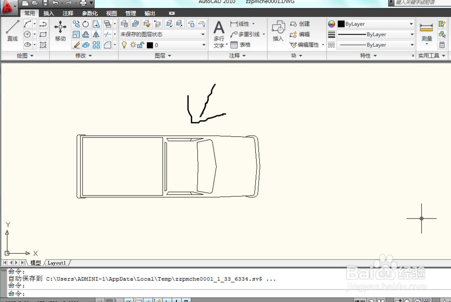Viewport: 451px width, 302px height.
Task: Activate the Mirror tool
Action: 96,34
